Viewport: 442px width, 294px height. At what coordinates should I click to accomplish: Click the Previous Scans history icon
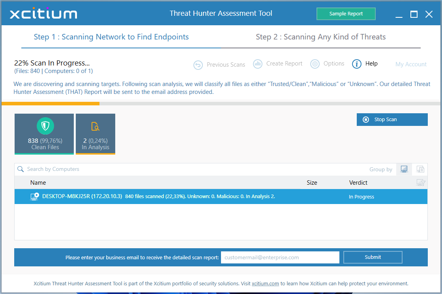click(198, 65)
